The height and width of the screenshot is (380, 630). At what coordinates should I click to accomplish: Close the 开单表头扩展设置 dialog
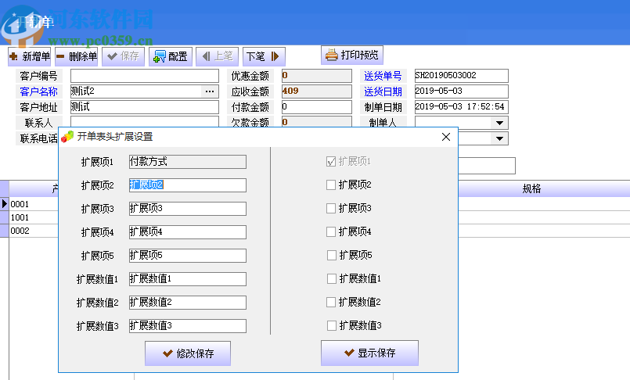tap(446, 137)
